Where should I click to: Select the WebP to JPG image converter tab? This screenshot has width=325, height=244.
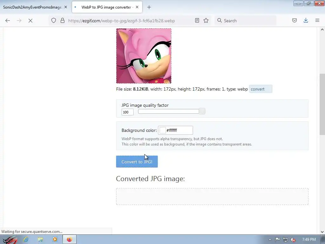click(x=107, y=7)
